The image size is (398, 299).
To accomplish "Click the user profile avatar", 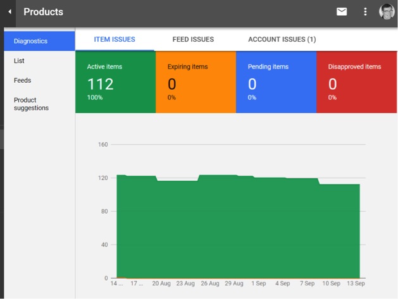I will 386,11.
